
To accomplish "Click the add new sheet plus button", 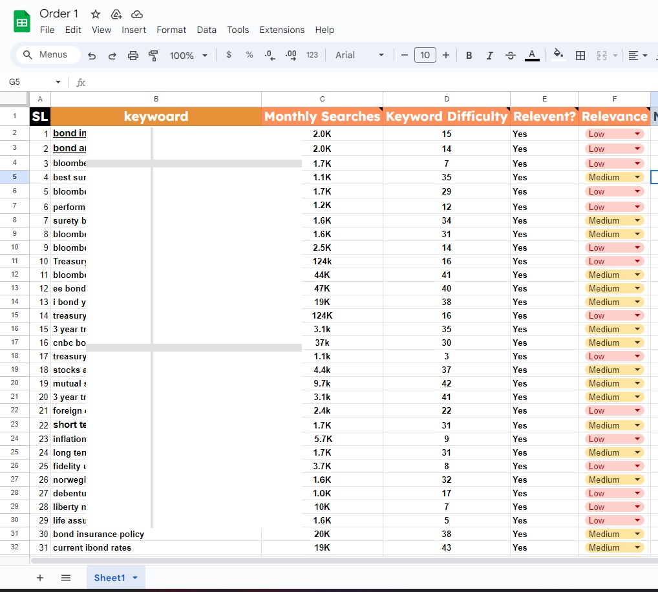I will tap(40, 578).
